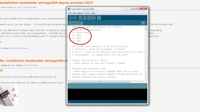
Task: Minimize the Arduino window
Action: pyautogui.click(x=133, y=8)
